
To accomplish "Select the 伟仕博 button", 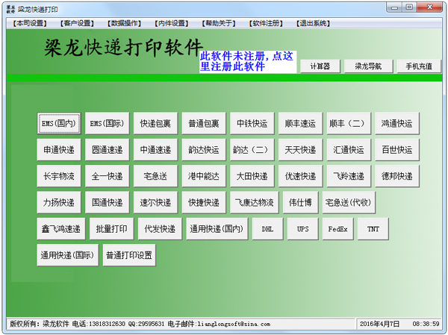I will click(300, 202).
